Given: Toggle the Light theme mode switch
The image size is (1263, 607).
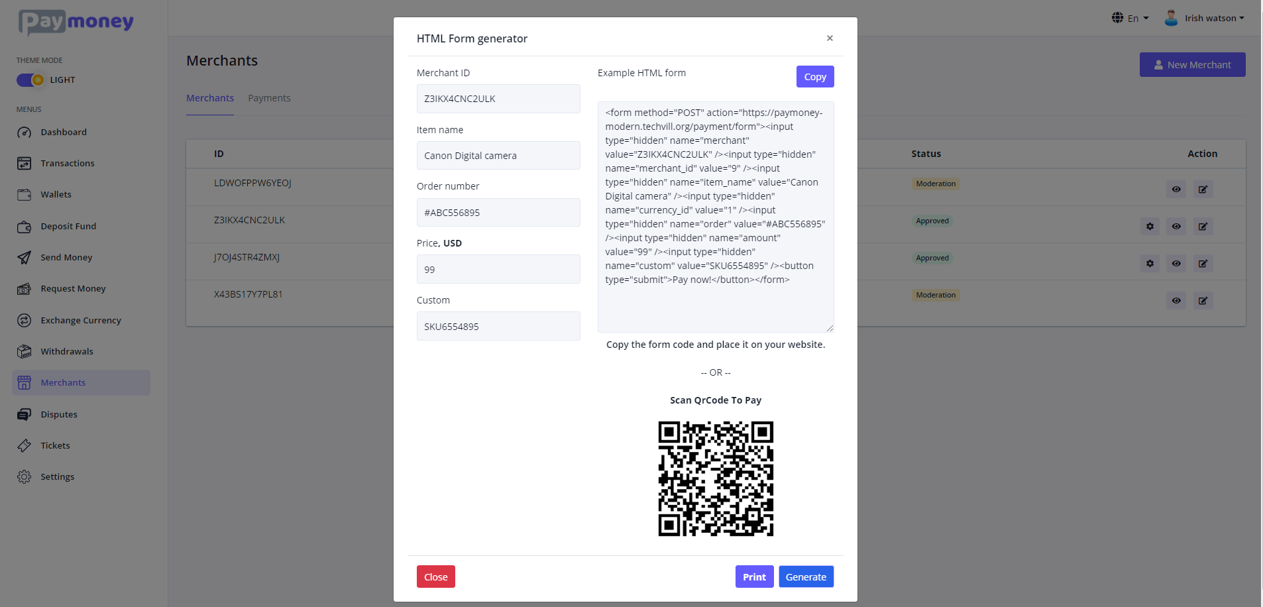Looking at the screenshot, I should tap(30, 80).
